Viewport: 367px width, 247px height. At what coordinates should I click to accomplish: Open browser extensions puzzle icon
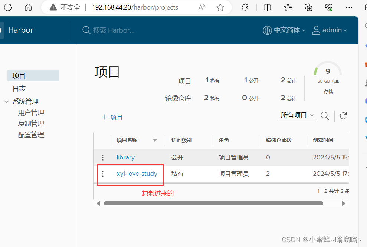(245, 7)
